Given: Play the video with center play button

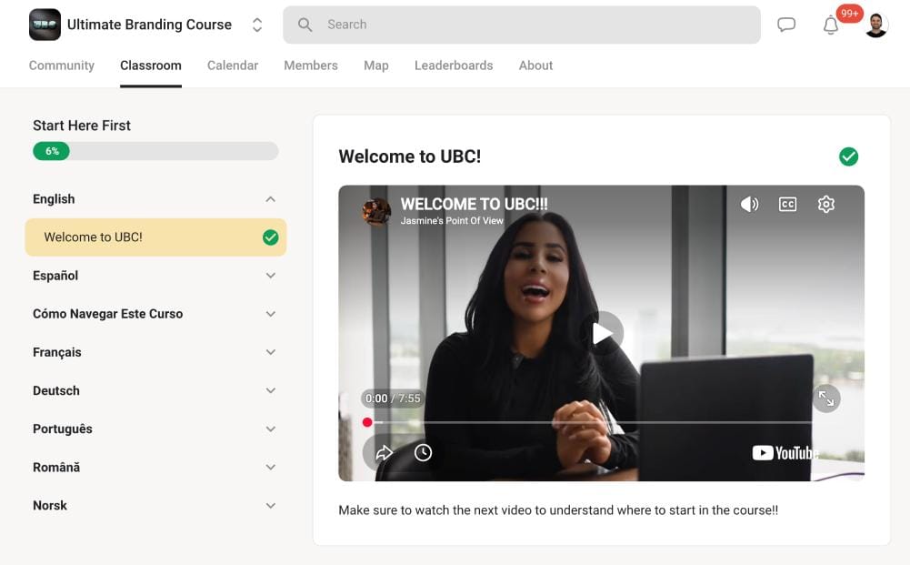Looking at the screenshot, I should 602,333.
